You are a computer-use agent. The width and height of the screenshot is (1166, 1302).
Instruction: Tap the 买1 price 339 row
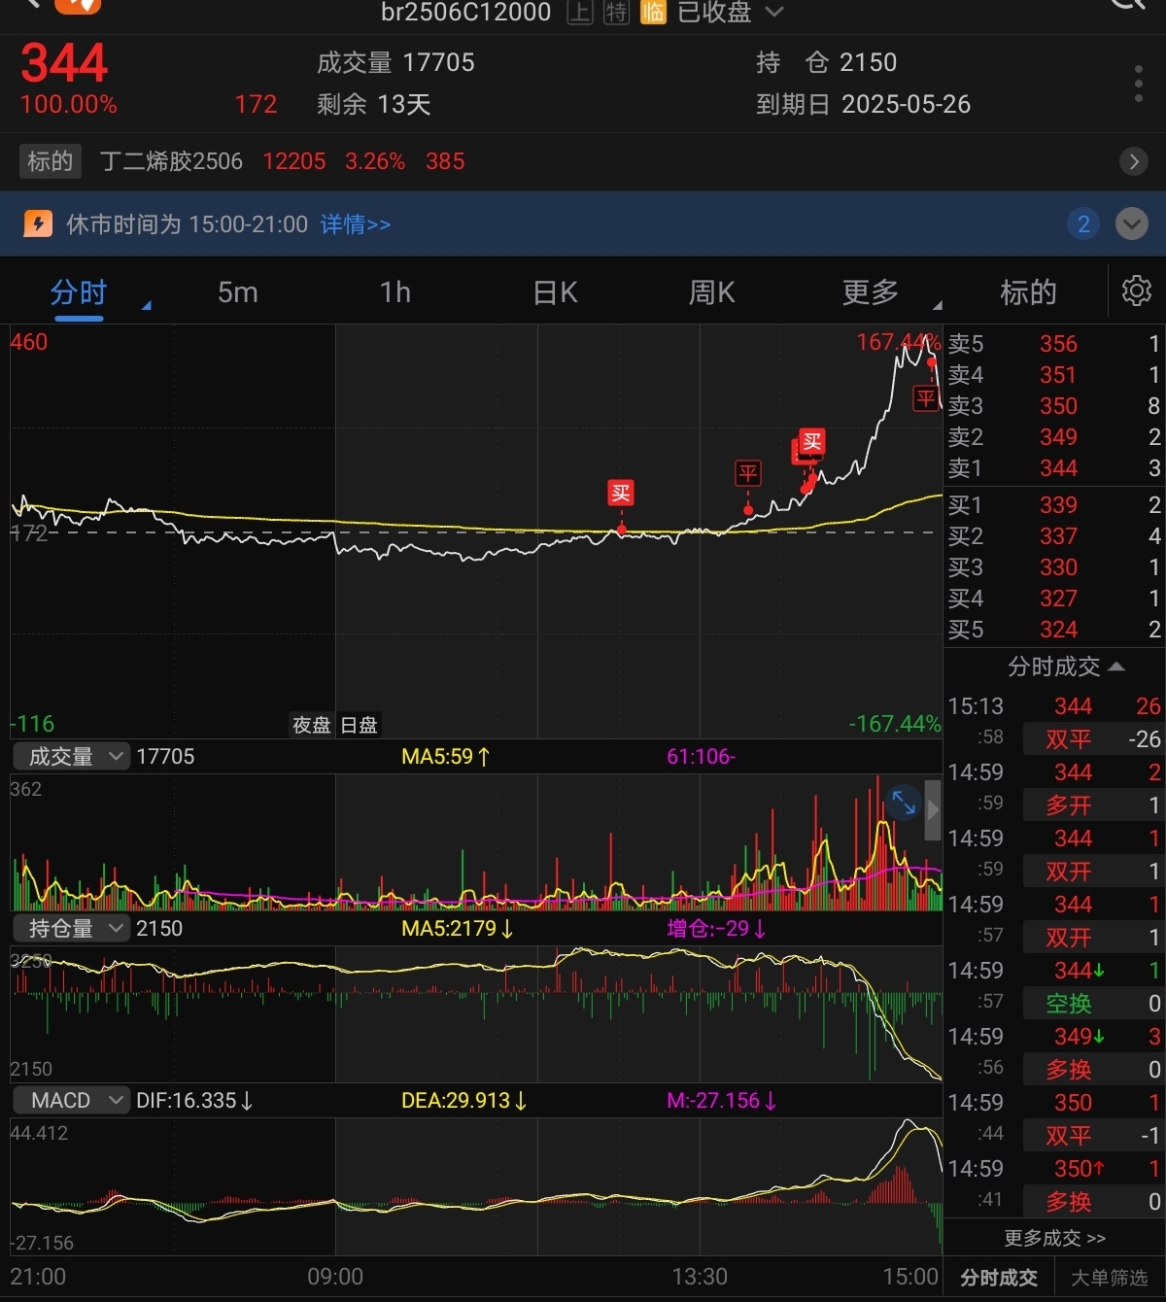pos(1054,505)
